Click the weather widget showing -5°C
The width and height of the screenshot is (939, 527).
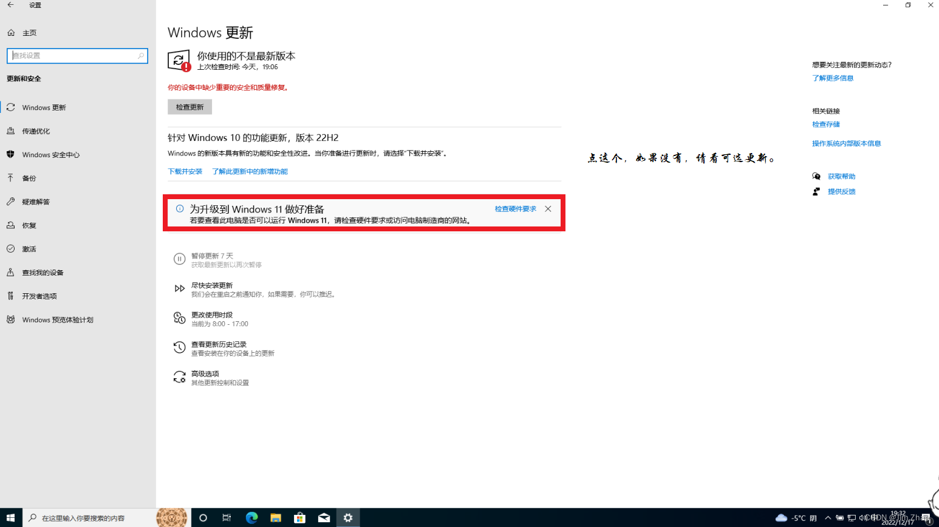coord(796,518)
